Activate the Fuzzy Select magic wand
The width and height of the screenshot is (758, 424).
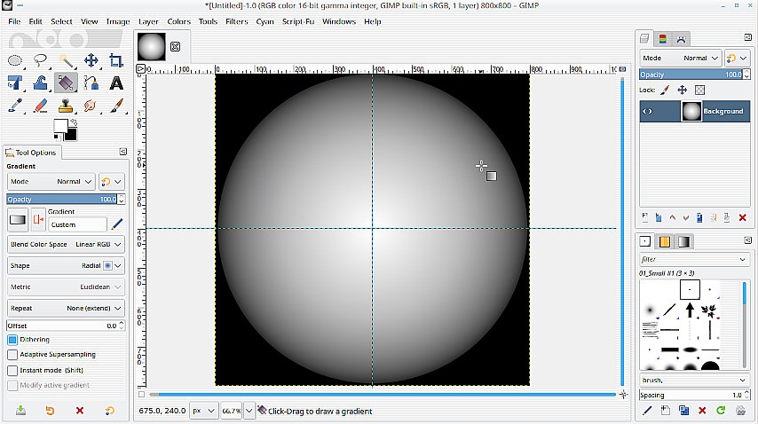pyautogui.click(x=66, y=60)
